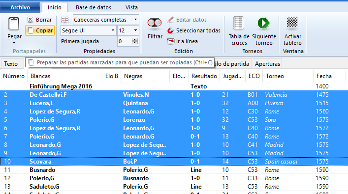Click the Valencia tournament cell
This screenshot has height=194, width=348.
(x=276, y=95)
